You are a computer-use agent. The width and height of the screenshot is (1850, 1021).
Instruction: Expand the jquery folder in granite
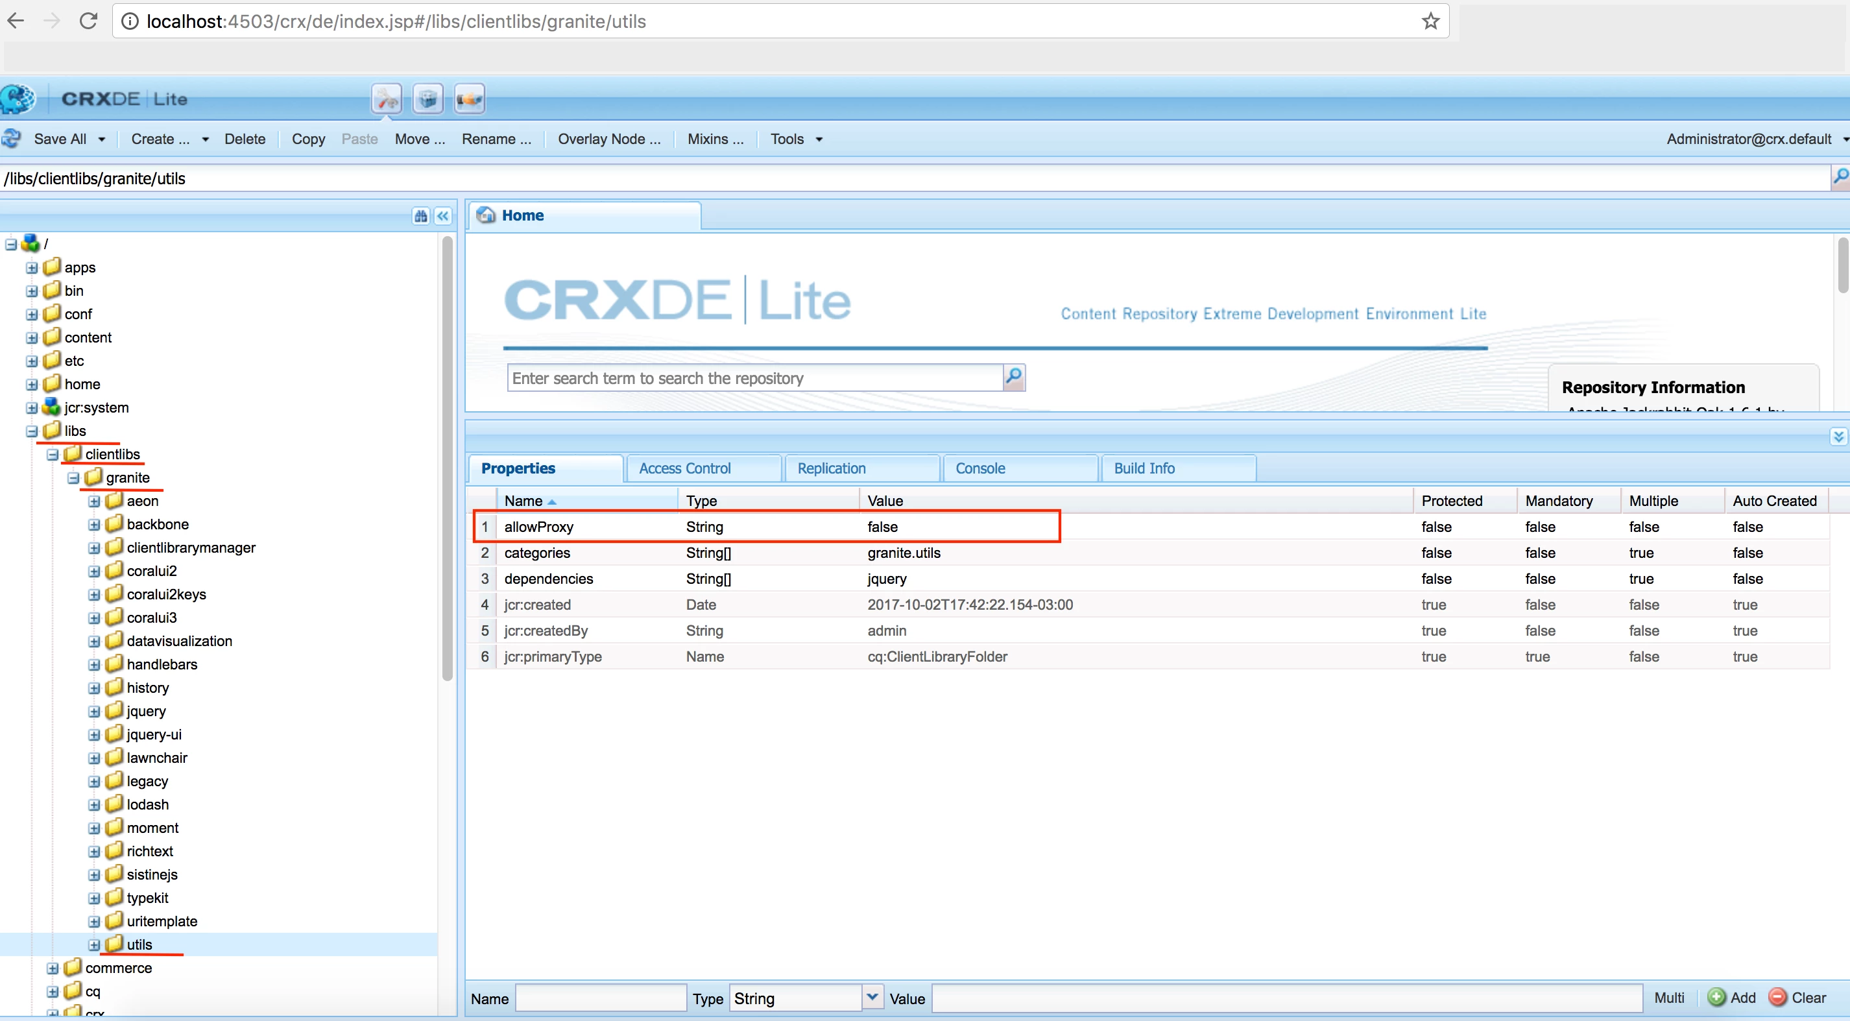94,712
